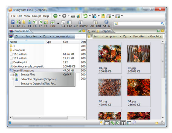Toggle the green plus button in status bar

tap(118, 123)
